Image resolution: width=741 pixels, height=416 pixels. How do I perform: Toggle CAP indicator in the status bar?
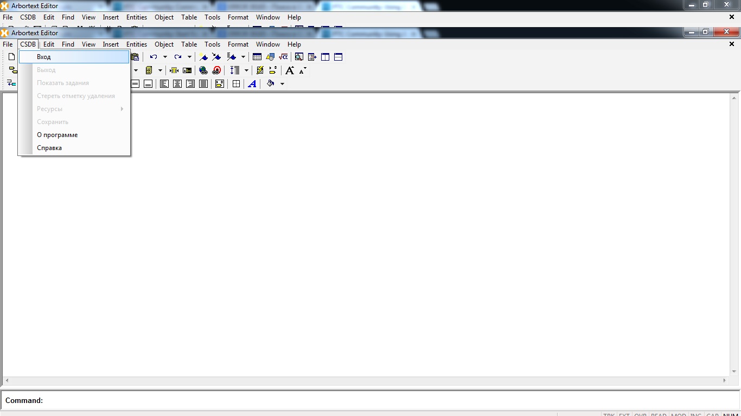pos(713,414)
